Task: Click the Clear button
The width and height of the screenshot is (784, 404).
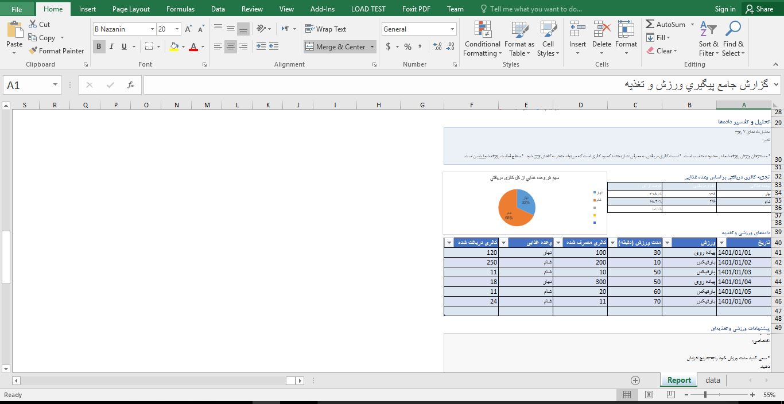Action: [661, 51]
